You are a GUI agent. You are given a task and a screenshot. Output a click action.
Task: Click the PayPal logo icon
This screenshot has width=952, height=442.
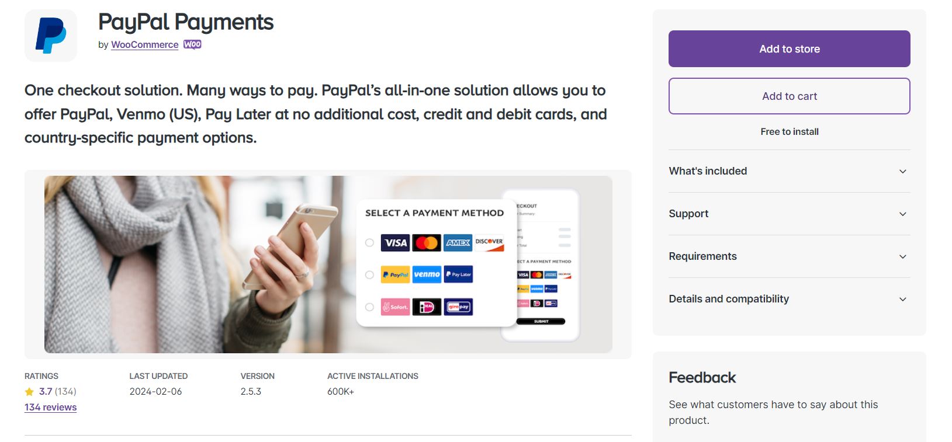pyautogui.click(x=50, y=35)
